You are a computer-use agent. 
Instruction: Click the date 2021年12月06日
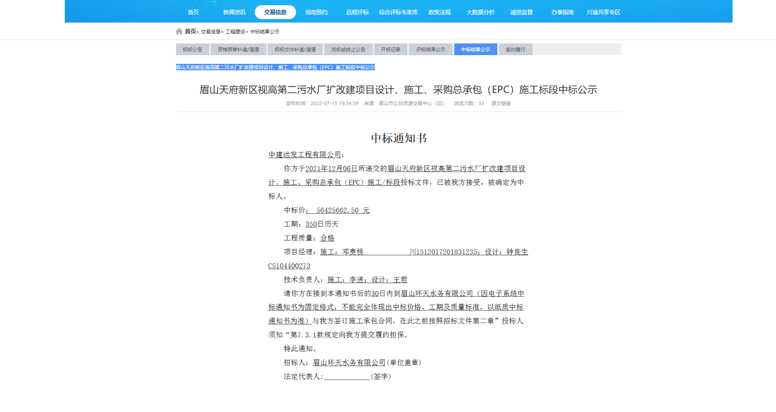[332, 169]
